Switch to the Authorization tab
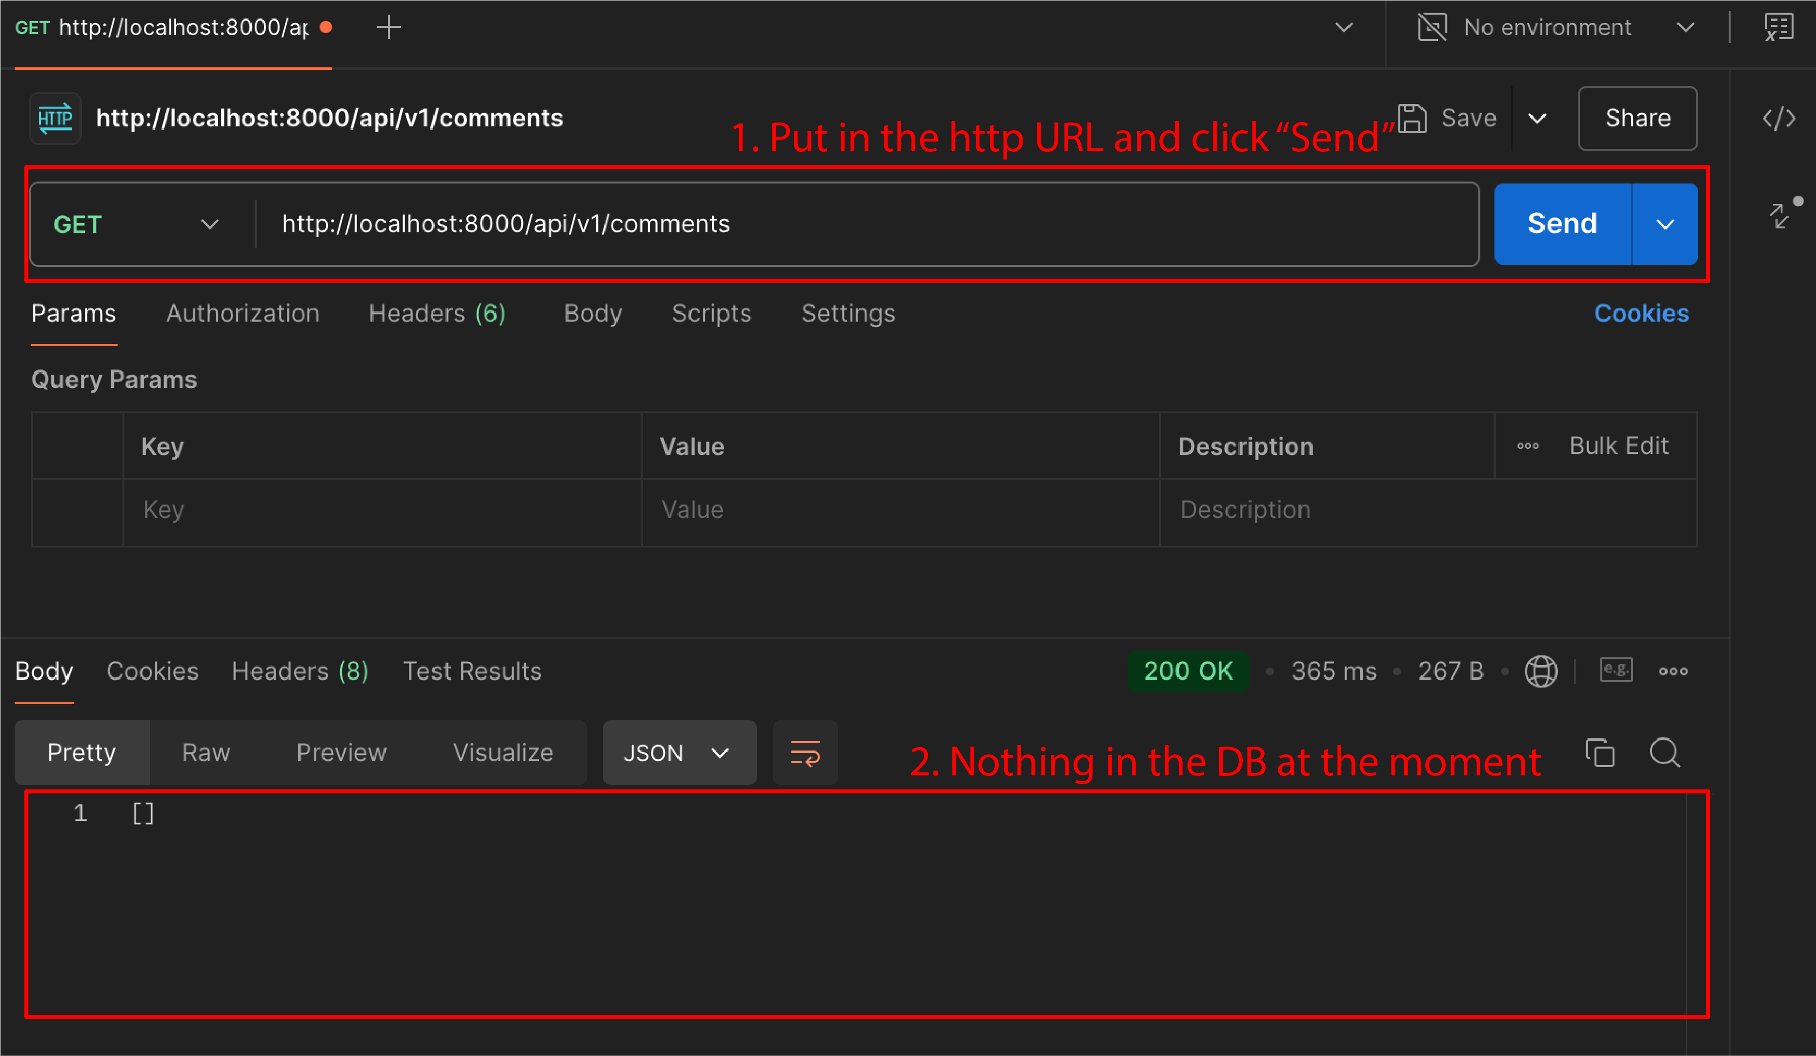 243,313
